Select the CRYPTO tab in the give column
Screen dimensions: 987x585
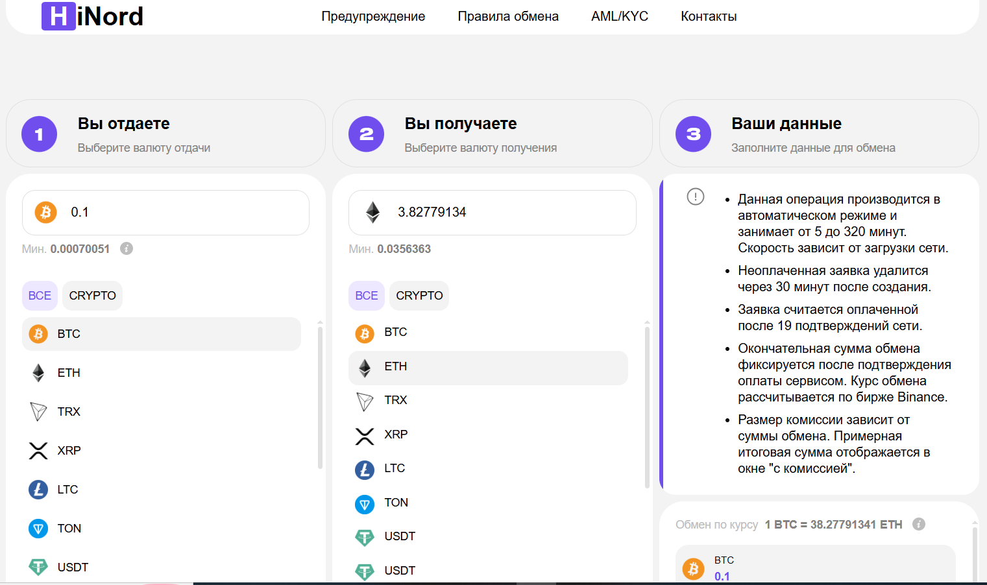click(93, 296)
